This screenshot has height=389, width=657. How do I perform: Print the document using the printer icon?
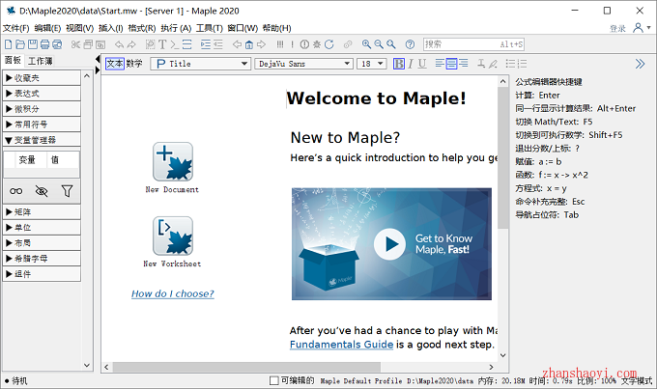tap(44, 44)
